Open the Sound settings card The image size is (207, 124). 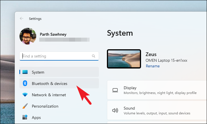tap(157, 110)
